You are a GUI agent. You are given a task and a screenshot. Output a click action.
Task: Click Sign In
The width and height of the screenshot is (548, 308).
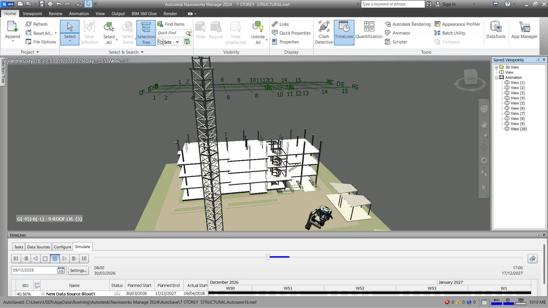coord(446,4)
